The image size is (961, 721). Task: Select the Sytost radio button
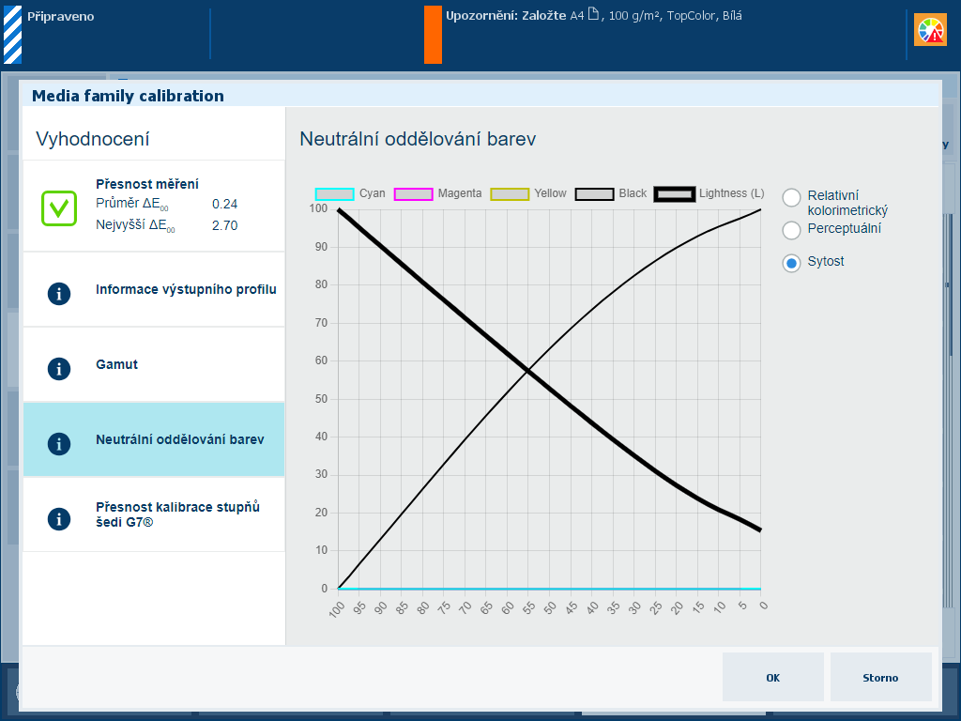click(x=791, y=263)
